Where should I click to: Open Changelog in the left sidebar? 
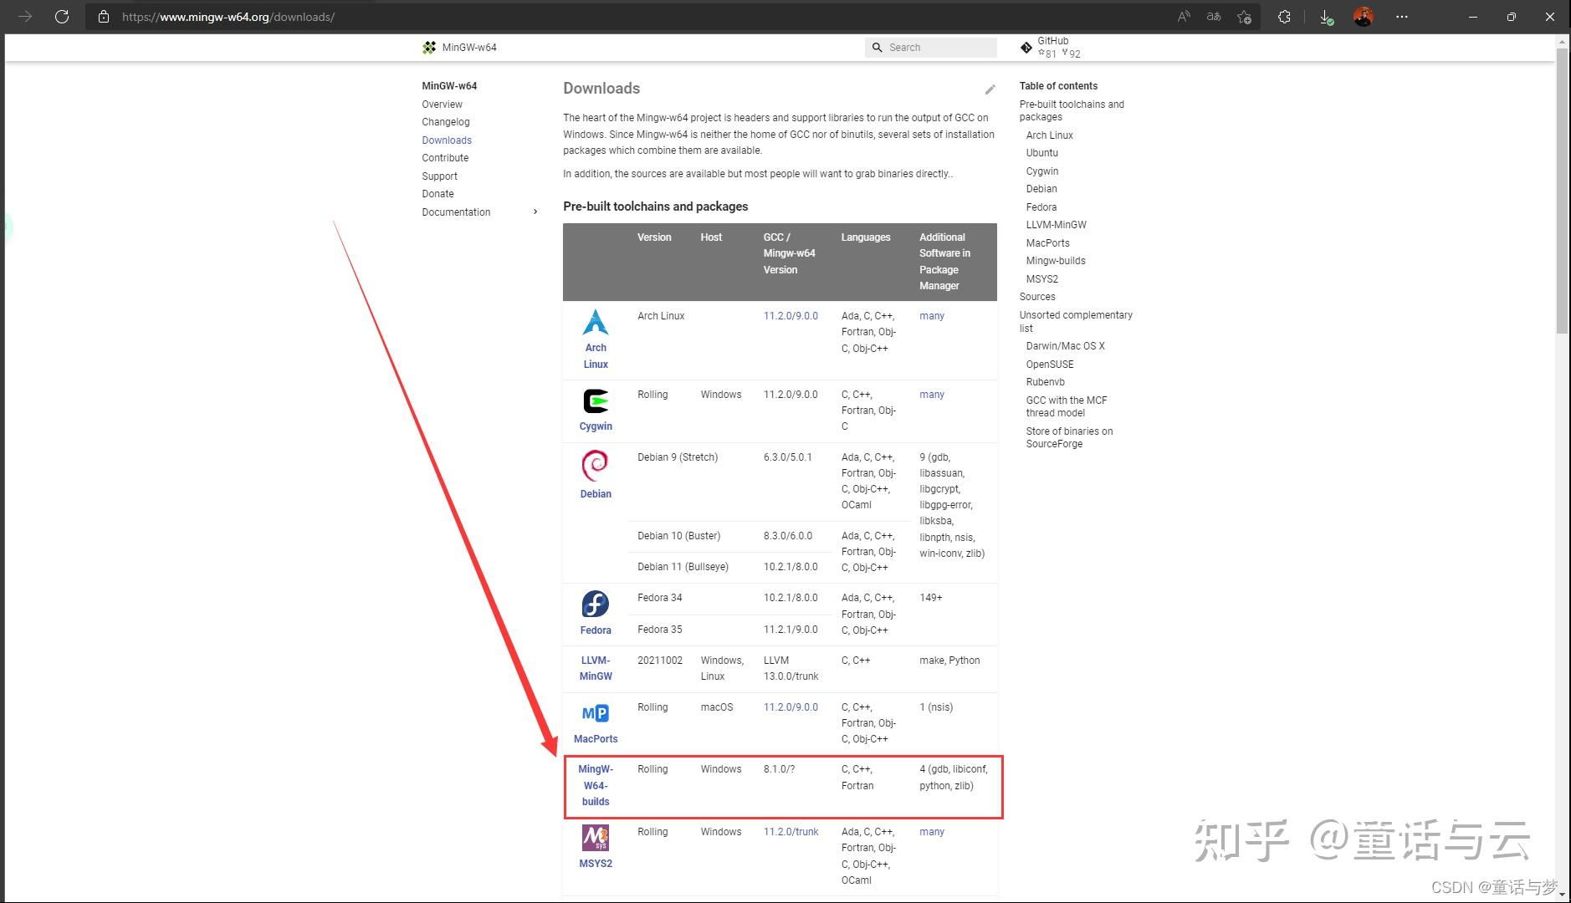pos(446,122)
